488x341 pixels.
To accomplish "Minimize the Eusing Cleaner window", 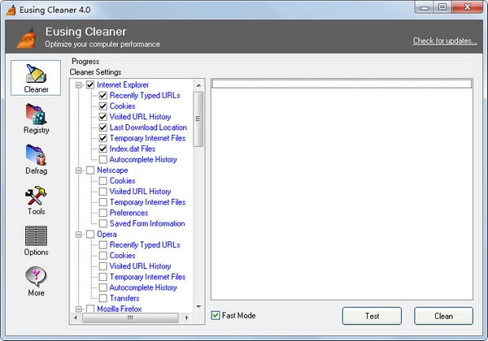I will pyautogui.click(x=425, y=7).
